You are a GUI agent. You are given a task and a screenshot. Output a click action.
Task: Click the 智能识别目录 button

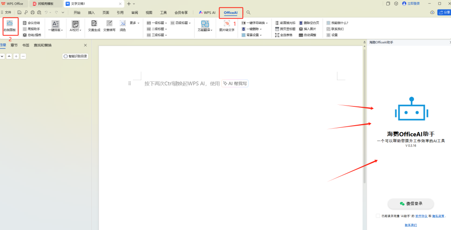pos(75,56)
